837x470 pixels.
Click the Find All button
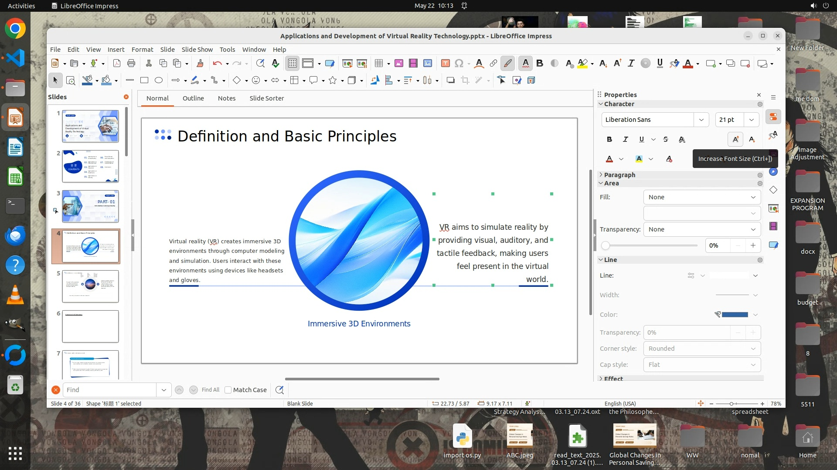click(211, 390)
